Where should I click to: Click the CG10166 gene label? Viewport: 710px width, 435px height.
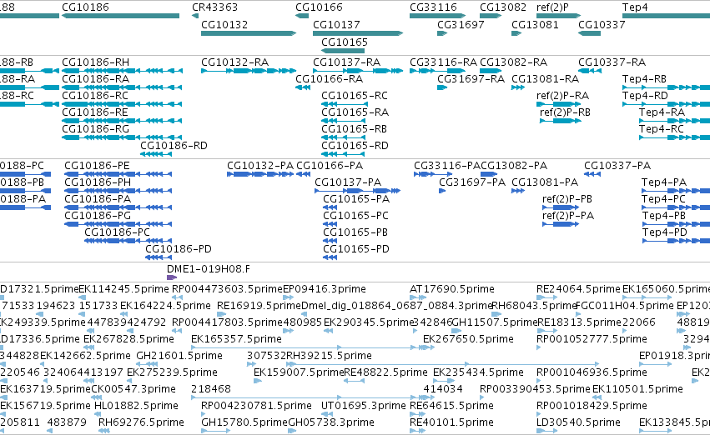pyautogui.click(x=320, y=7)
